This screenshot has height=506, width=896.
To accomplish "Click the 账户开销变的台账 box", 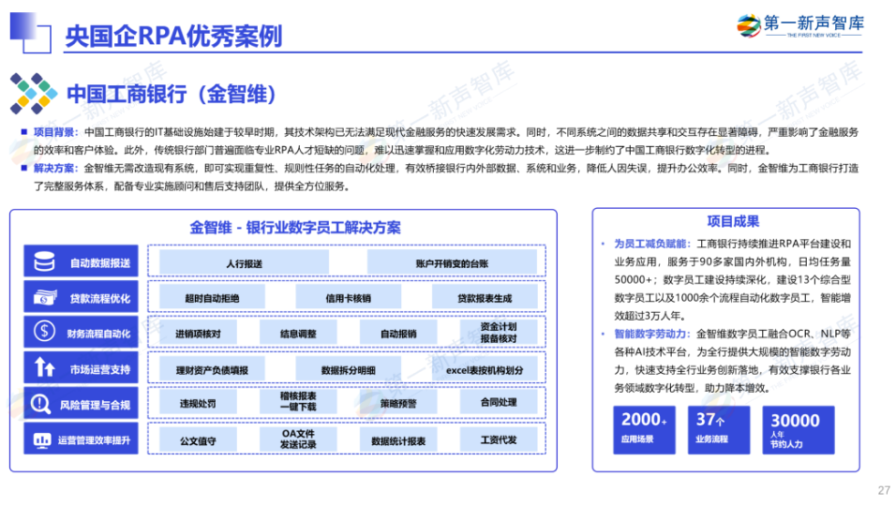I will pos(452,262).
